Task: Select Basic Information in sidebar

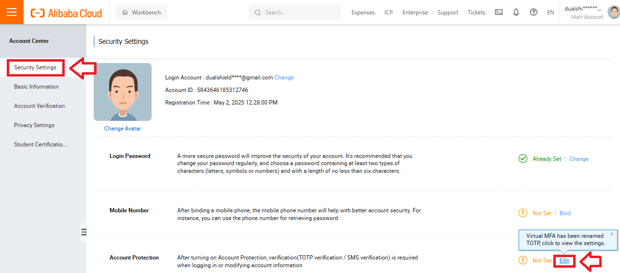Action: pos(36,87)
